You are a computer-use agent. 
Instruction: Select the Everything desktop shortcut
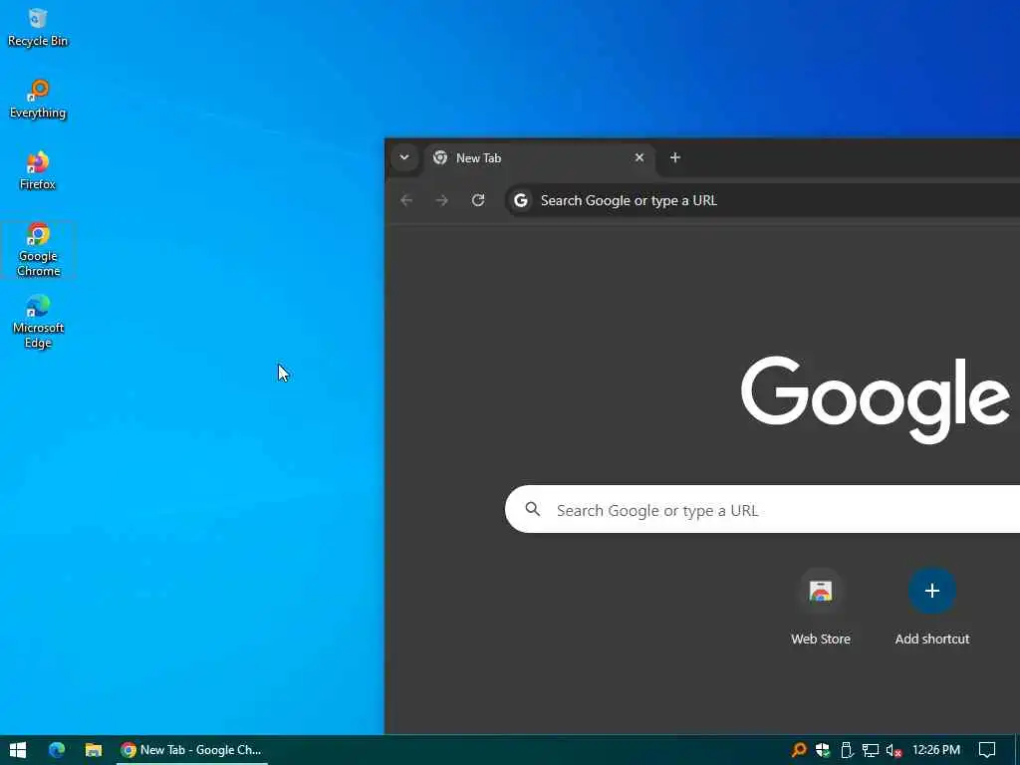point(38,99)
